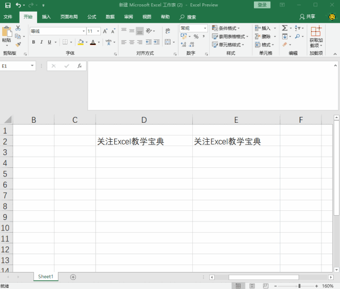Click the Insert Function fx icon
This screenshot has width=340, height=289.
click(x=79, y=66)
